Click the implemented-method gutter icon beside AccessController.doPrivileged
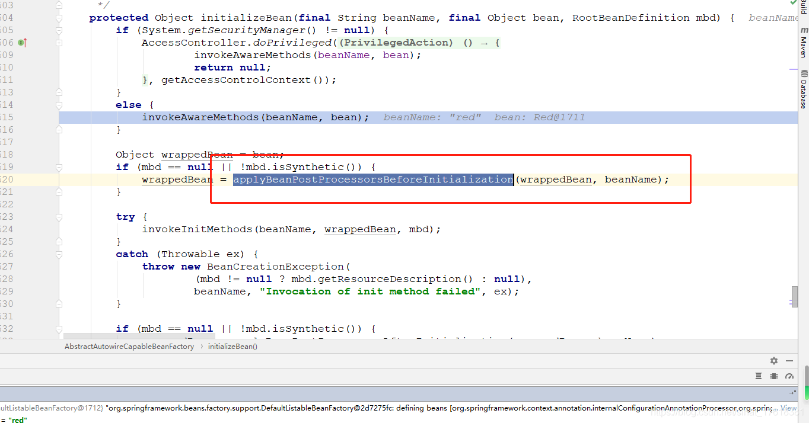The width and height of the screenshot is (809, 423). 22,43
